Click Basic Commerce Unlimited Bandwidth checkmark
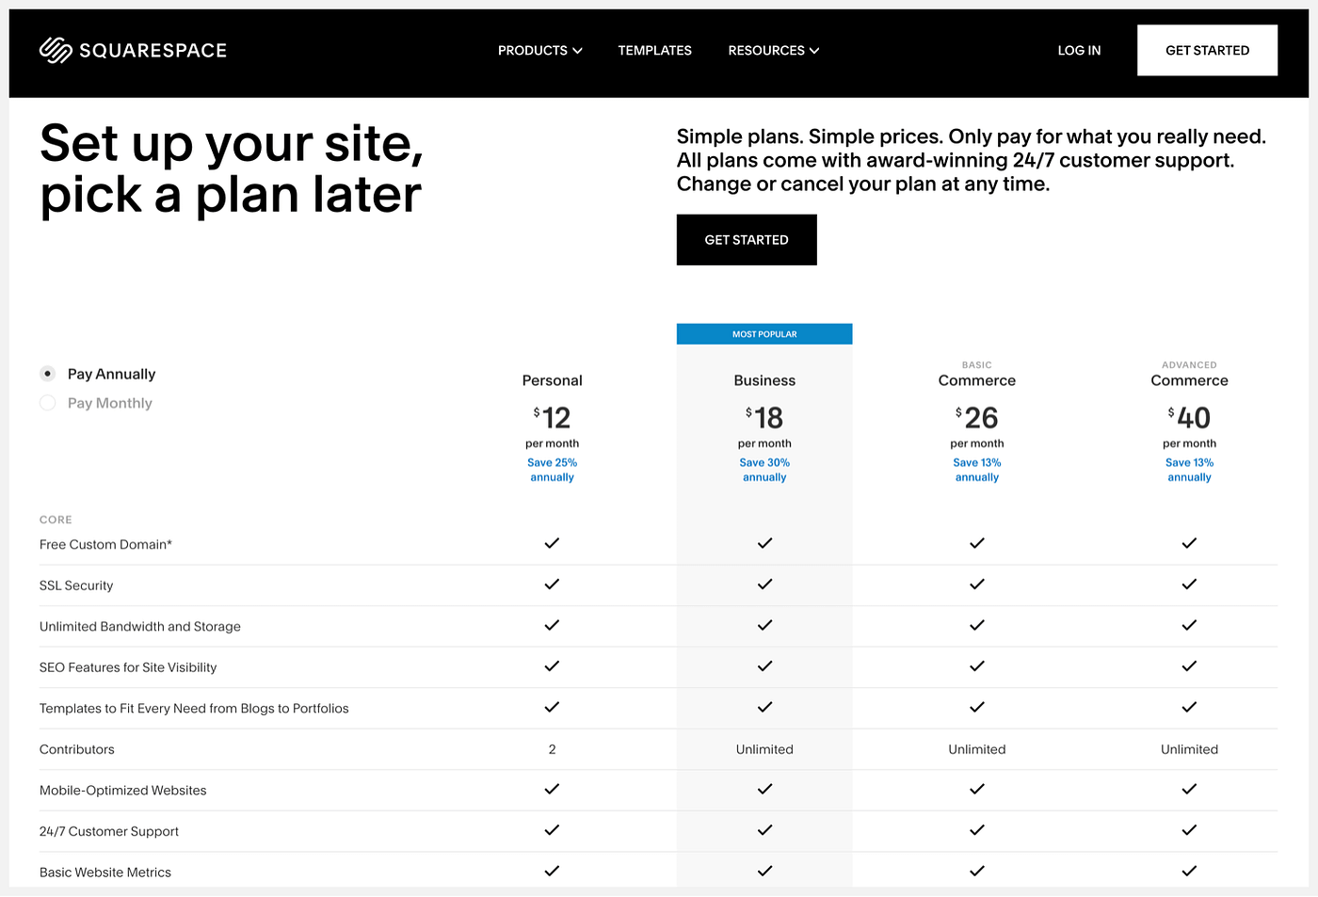 point(977,625)
